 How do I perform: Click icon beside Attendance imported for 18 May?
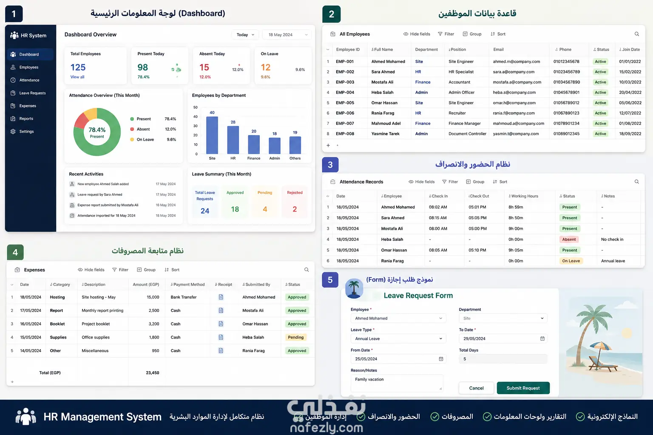pos(72,215)
